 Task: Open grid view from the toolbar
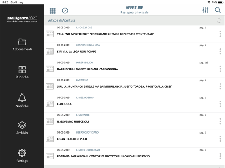point(53,11)
